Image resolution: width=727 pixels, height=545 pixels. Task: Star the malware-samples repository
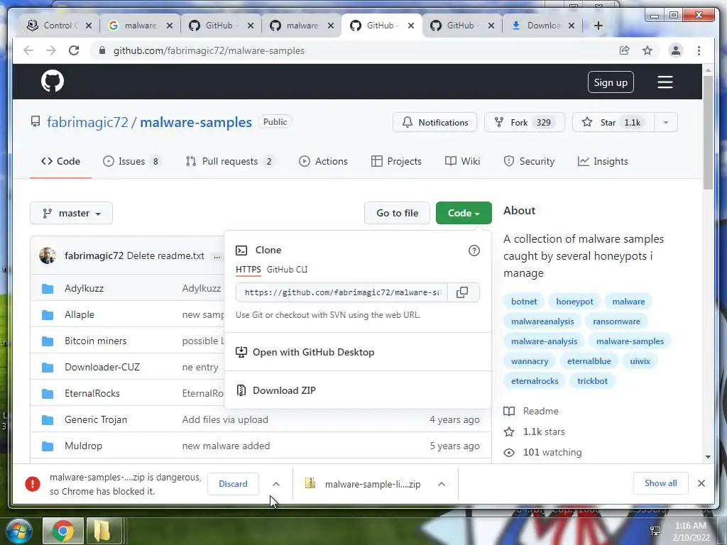[x=613, y=122]
